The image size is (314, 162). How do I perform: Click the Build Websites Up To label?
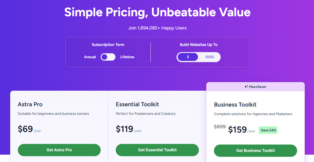tap(199, 45)
